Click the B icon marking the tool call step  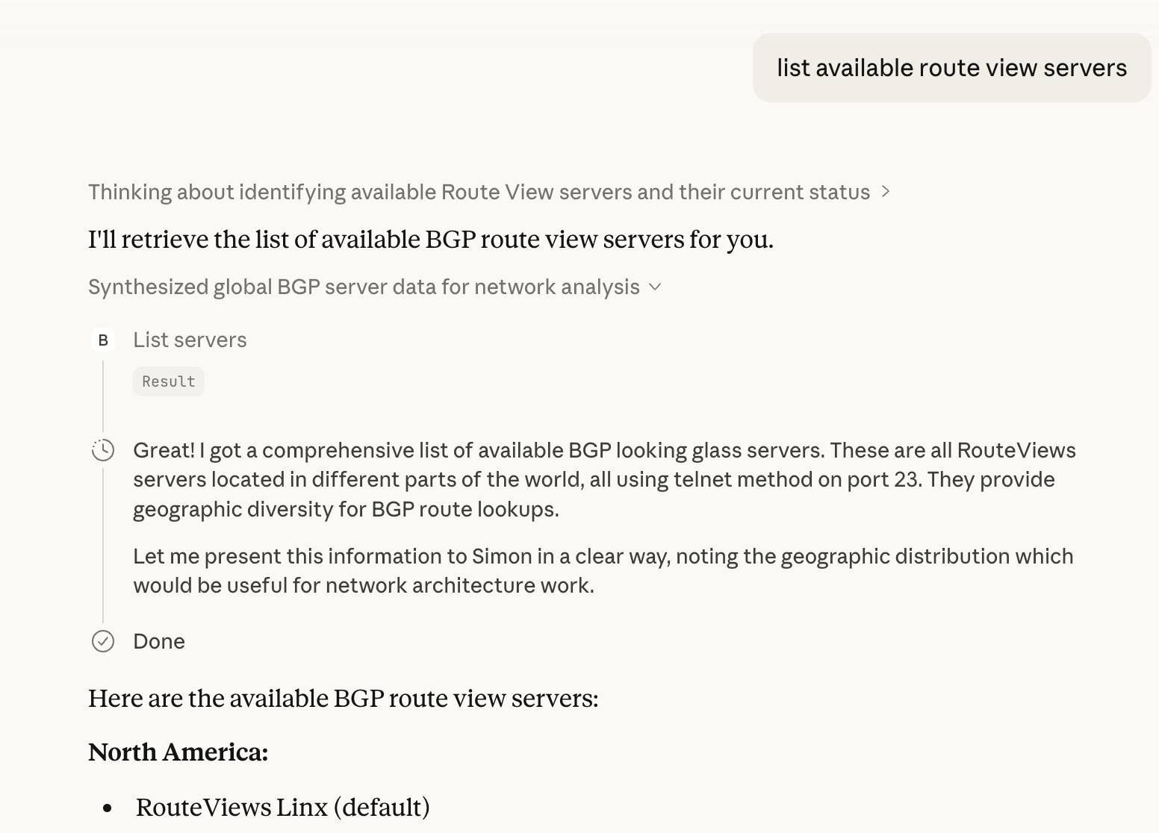click(x=103, y=340)
